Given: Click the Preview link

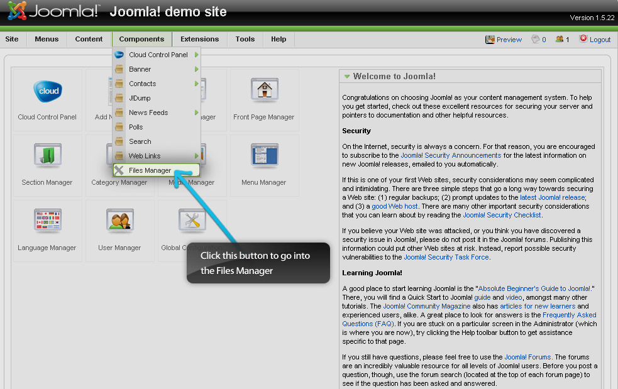Looking at the screenshot, I should (x=509, y=40).
